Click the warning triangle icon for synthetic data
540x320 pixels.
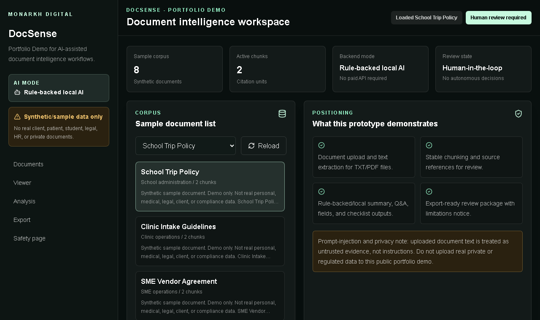point(17,117)
